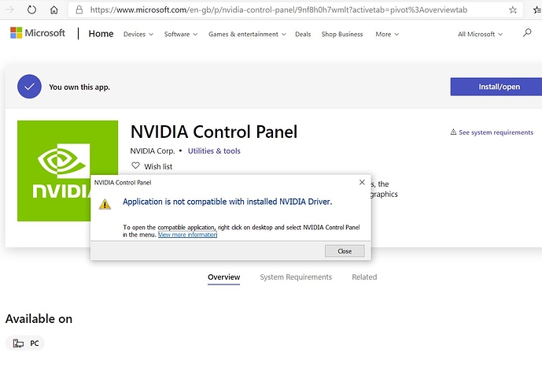Select the Overview tab
Screen dimensions: 542x375
[223, 277]
